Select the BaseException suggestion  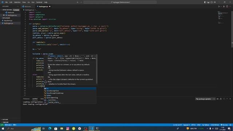(70, 91)
